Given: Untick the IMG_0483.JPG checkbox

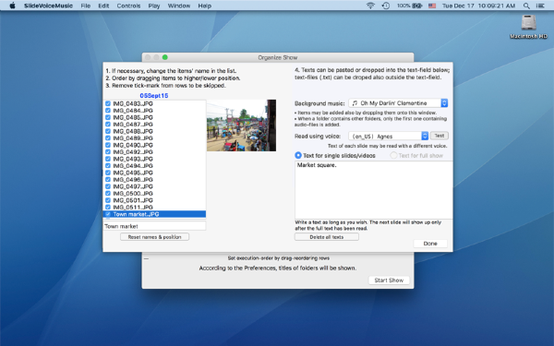Looking at the screenshot, I should pyautogui.click(x=108, y=103).
